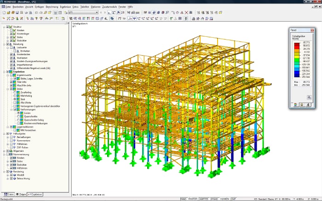Click the next load case arrow button
The height and width of the screenshot is (201, 322).
tap(105, 13)
